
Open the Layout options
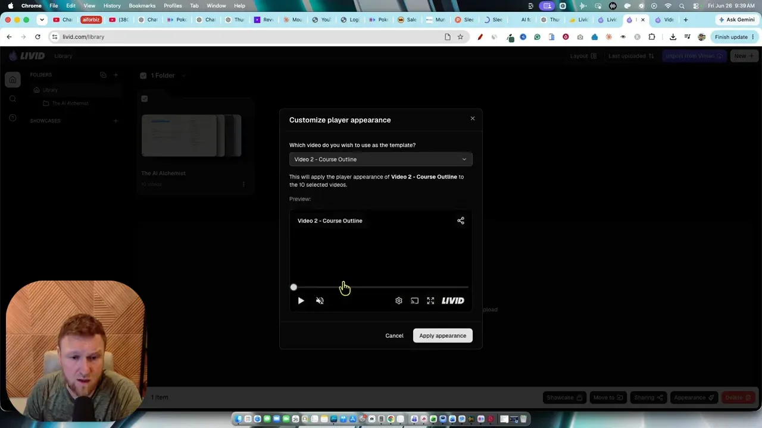583,56
